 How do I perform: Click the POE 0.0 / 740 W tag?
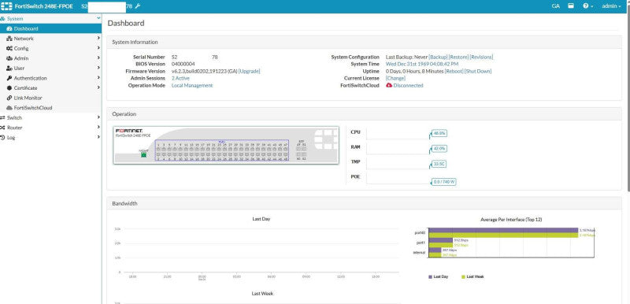(444, 182)
